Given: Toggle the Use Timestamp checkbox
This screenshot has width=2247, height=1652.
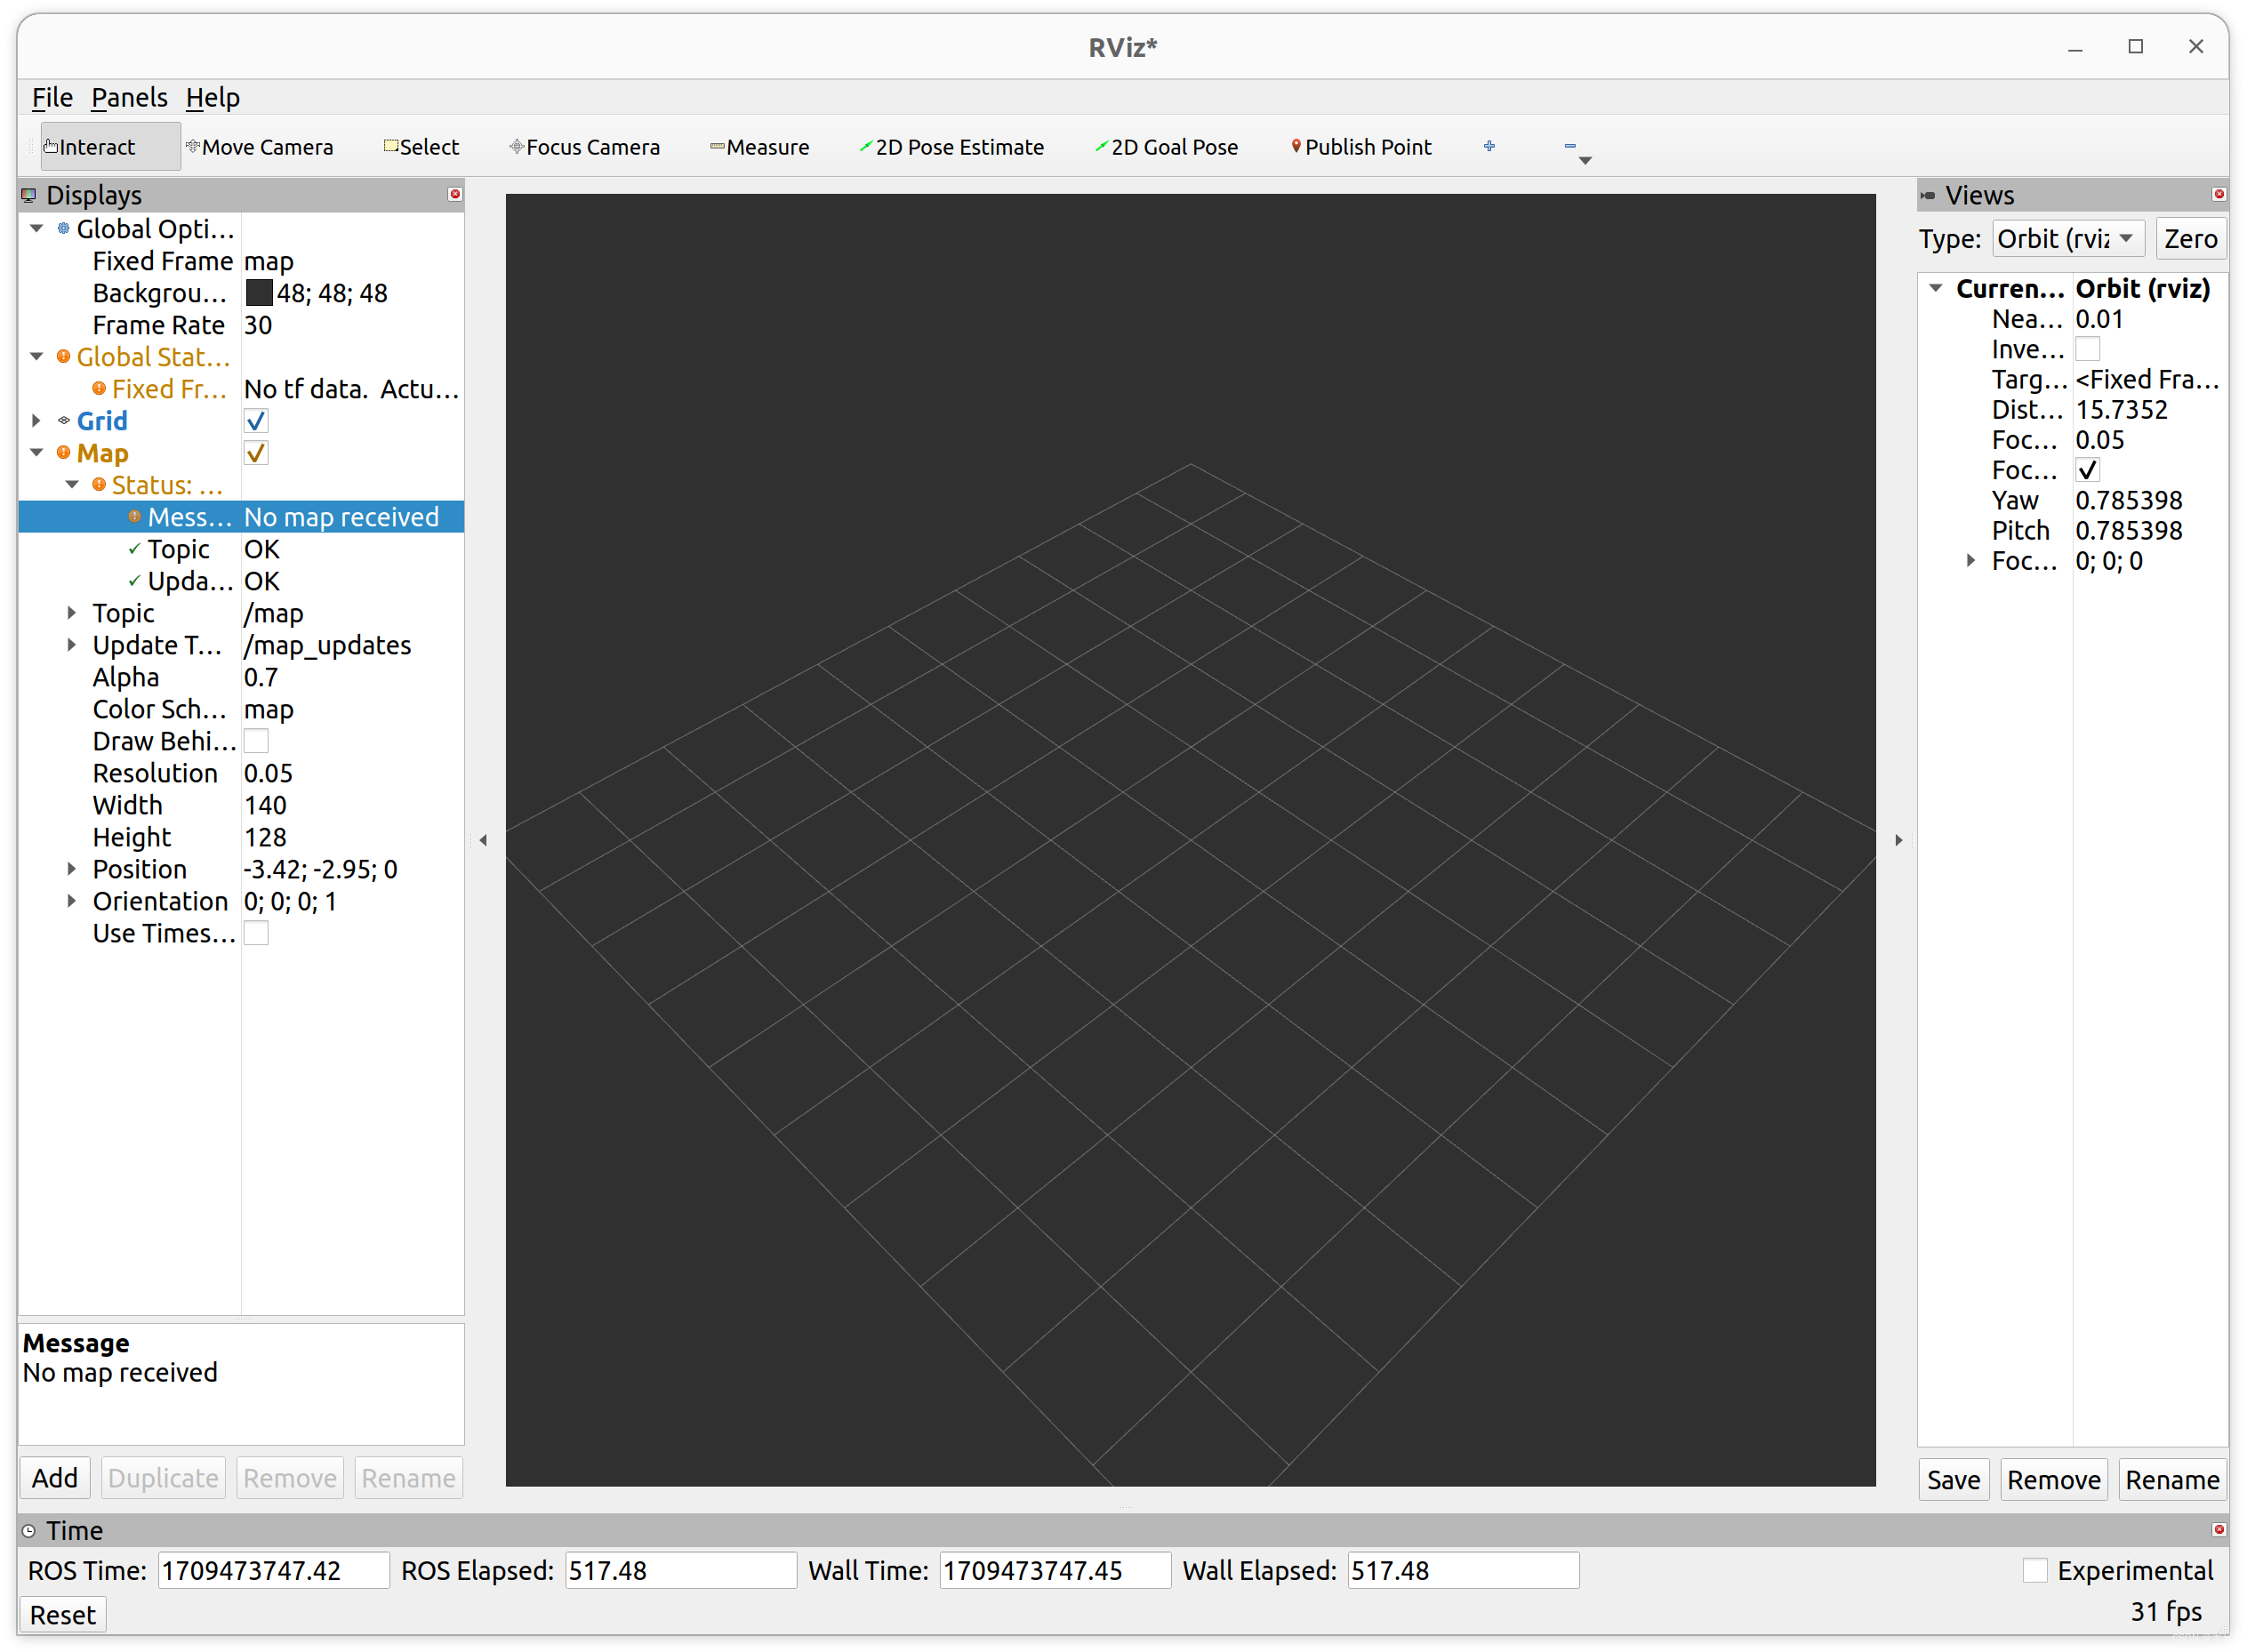Looking at the screenshot, I should pyautogui.click(x=256, y=932).
